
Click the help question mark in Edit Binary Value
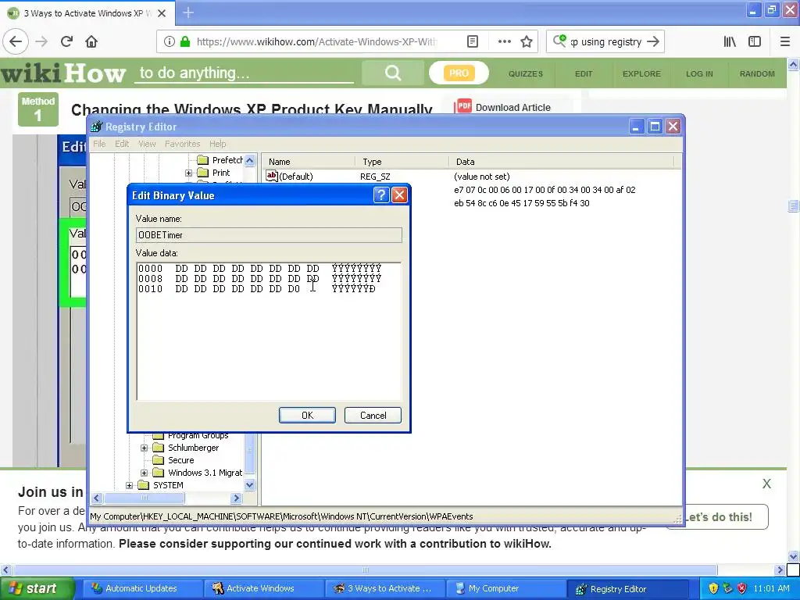tap(381, 195)
